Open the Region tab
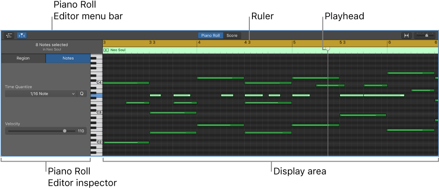 click(23, 58)
